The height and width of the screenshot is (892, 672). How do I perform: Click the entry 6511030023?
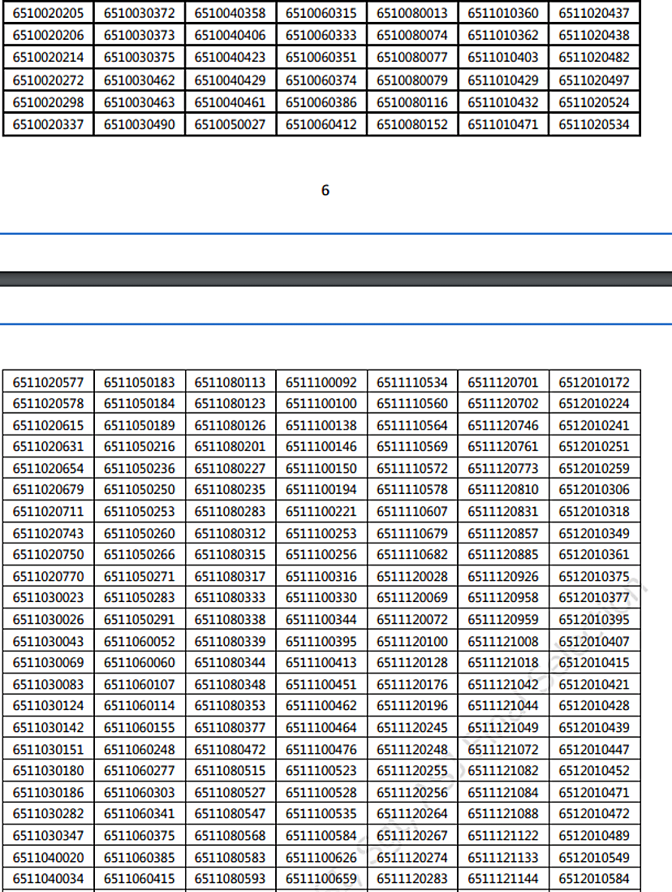[x=49, y=597]
